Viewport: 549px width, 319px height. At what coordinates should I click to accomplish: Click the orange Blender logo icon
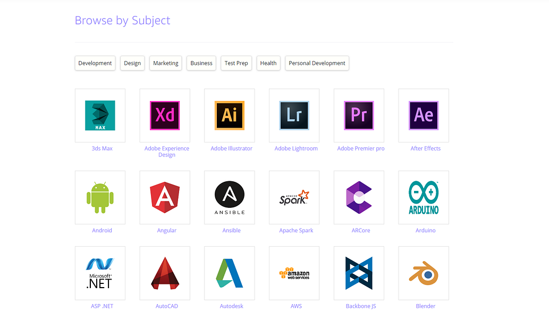click(x=424, y=273)
